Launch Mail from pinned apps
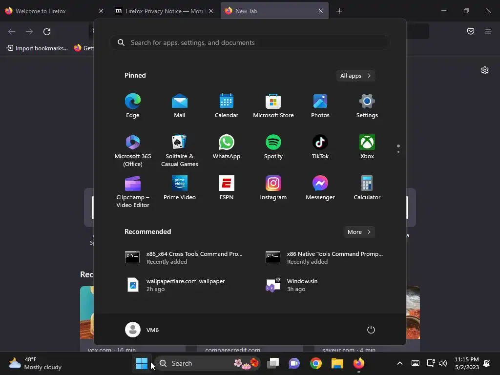 pos(180,106)
